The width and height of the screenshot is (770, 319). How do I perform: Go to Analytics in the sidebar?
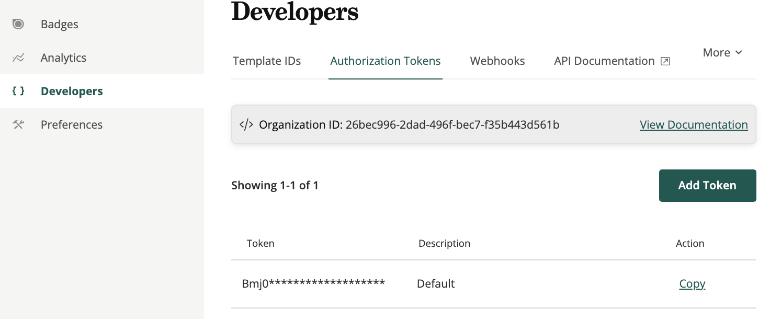tap(63, 58)
